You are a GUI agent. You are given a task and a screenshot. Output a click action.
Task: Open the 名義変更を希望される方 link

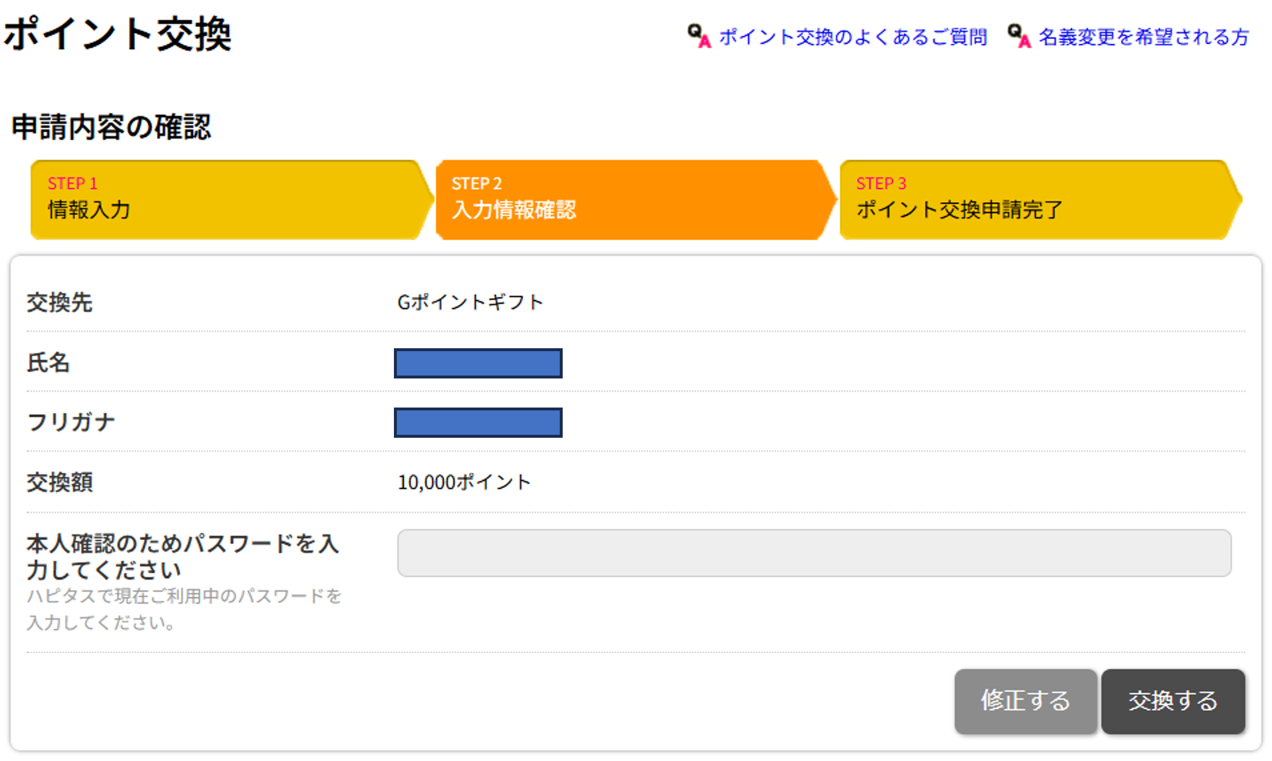click(1143, 37)
